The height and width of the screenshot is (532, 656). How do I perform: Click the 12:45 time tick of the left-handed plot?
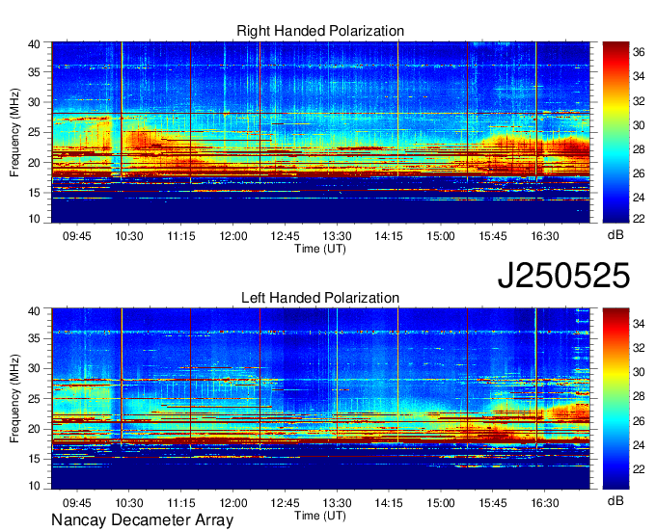[285, 503]
